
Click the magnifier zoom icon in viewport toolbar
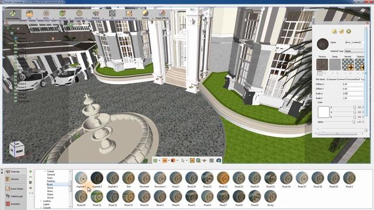(x=198, y=160)
